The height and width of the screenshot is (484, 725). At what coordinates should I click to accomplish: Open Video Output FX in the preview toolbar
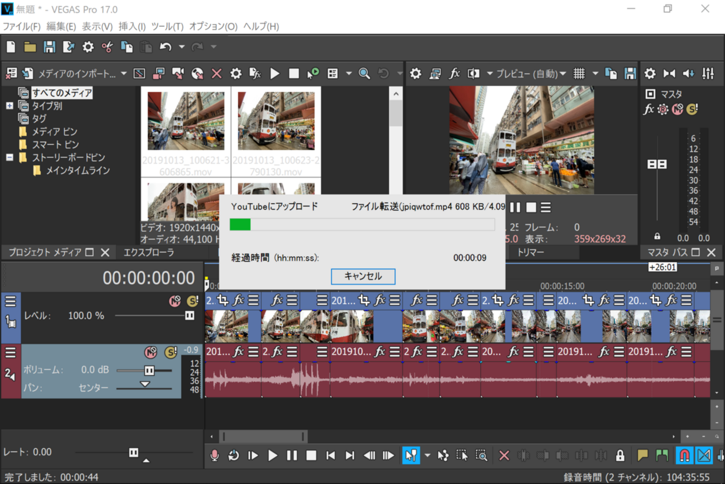(455, 74)
